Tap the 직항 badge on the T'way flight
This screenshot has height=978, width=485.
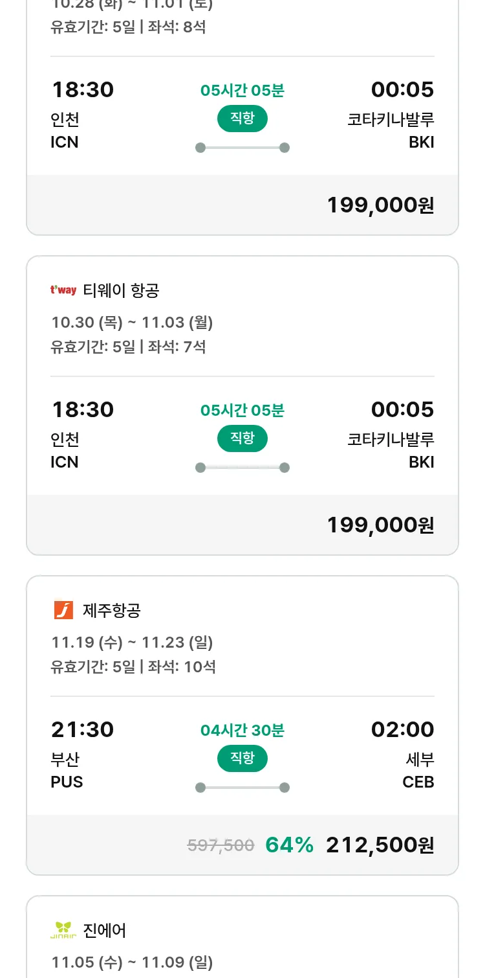(x=242, y=438)
